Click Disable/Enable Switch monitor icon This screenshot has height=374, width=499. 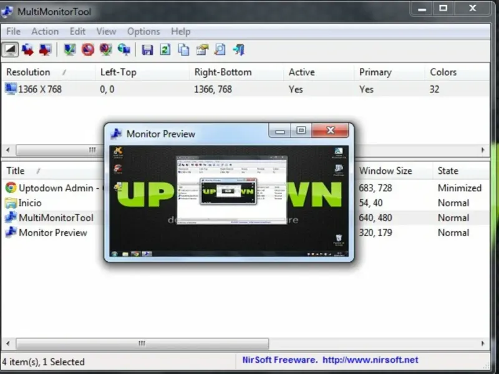coord(105,50)
